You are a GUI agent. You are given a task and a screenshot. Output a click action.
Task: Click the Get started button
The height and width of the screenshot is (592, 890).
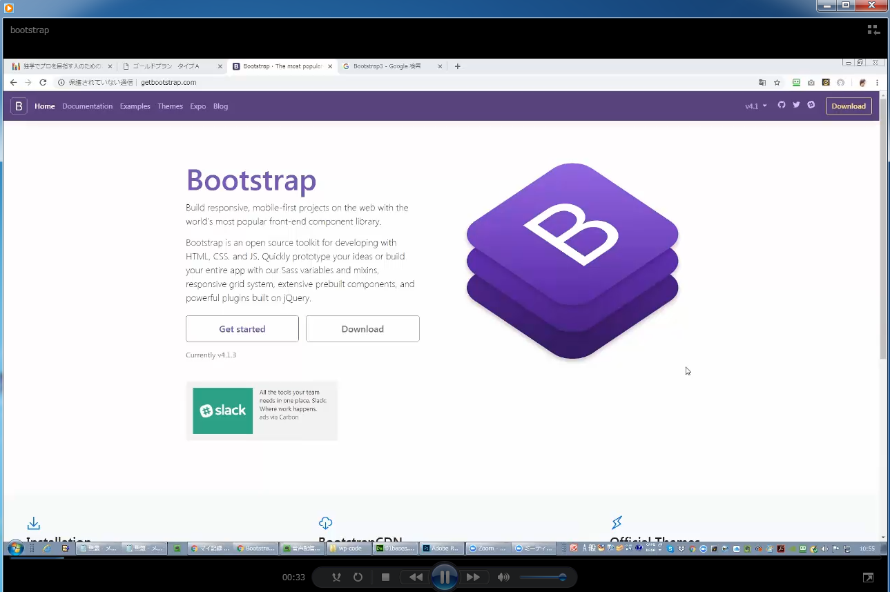[242, 329]
